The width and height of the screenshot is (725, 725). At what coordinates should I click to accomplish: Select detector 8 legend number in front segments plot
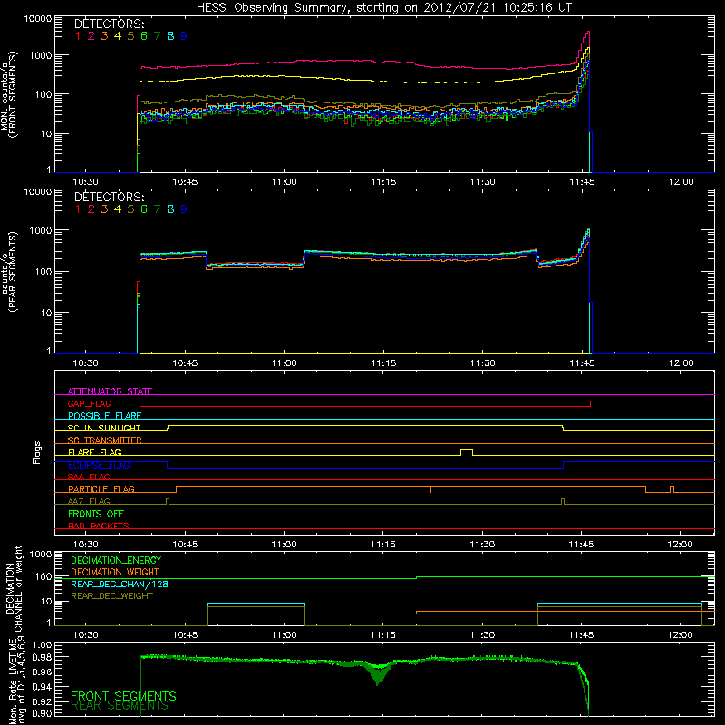tap(170, 36)
